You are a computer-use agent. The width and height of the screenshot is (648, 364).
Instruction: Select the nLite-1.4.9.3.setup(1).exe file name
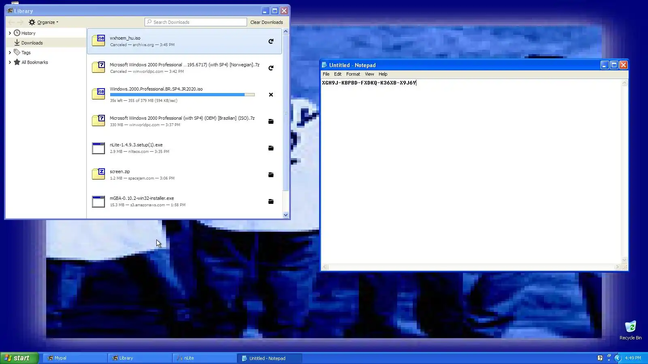click(136, 145)
